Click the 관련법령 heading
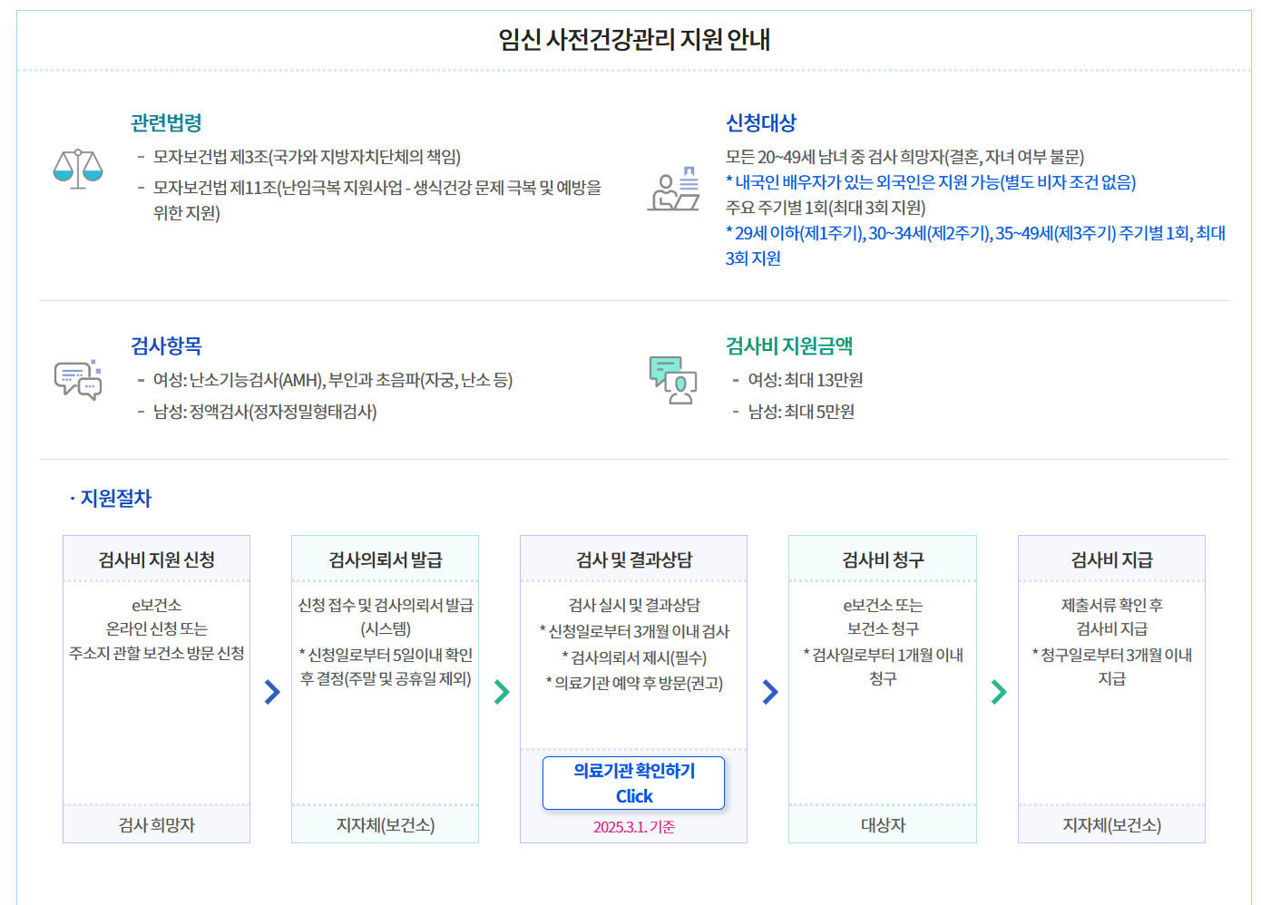The image size is (1261, 905). point(166,122)
